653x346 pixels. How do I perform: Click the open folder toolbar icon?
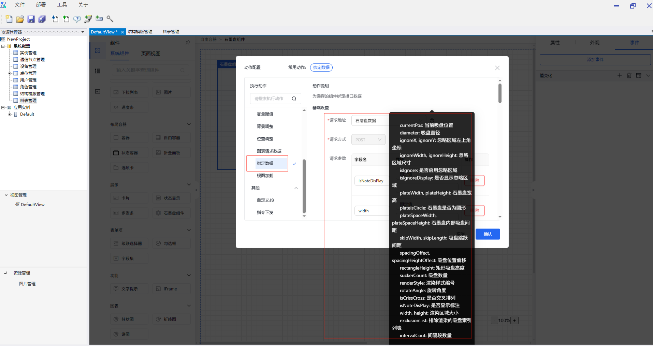pos(20,19)
